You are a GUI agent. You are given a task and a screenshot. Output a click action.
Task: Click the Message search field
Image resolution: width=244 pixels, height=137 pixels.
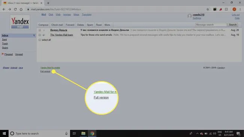pos(211,25)
